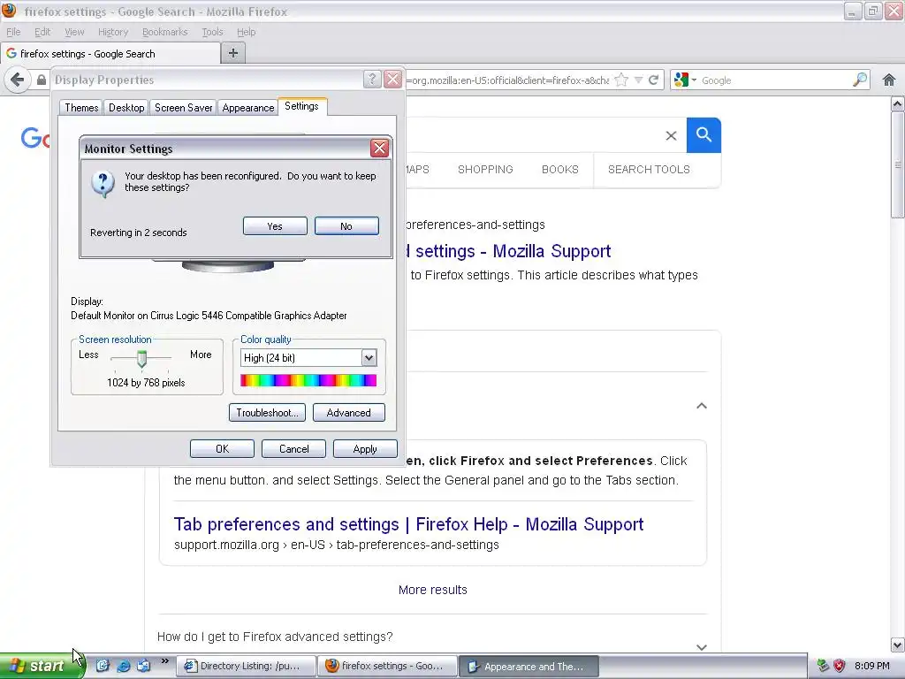The width and height of the screenshot is (905, 679).
Task: Open the Firefox View menu
Action: (74, 32)
